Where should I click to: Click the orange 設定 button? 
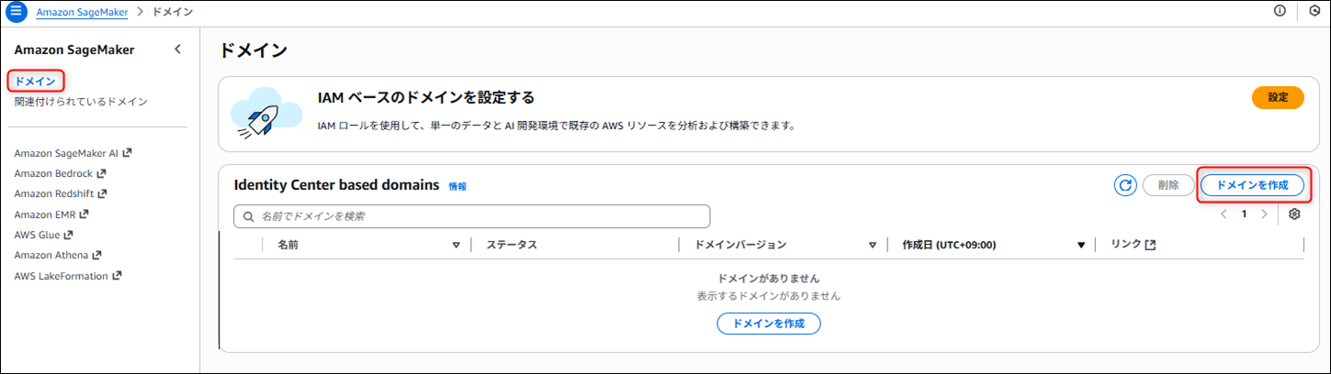point(1277,97)
